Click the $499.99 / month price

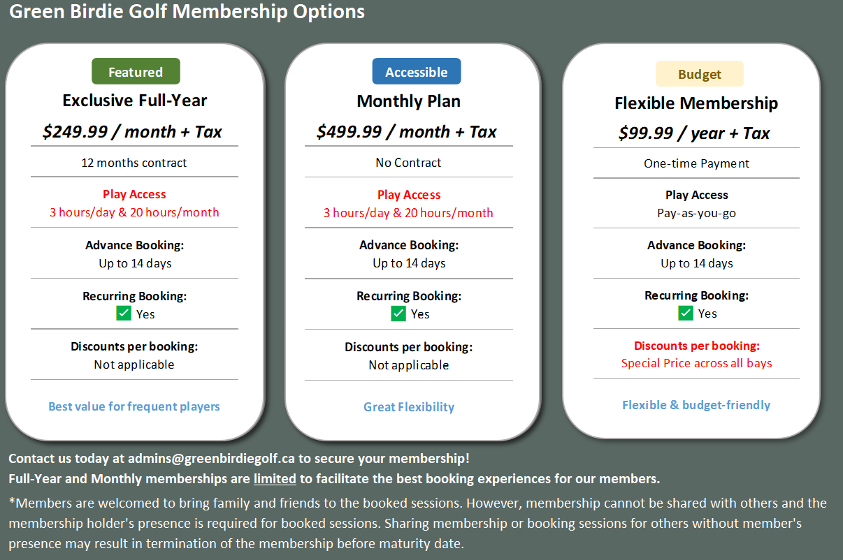[x=407, y=132]
